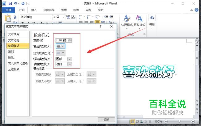Cut selection with the scissors icon
This screenshot has width=201, height=126.
pyautogui.click(x=15, y=17)
